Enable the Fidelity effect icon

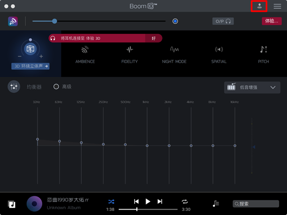[130, 49]
